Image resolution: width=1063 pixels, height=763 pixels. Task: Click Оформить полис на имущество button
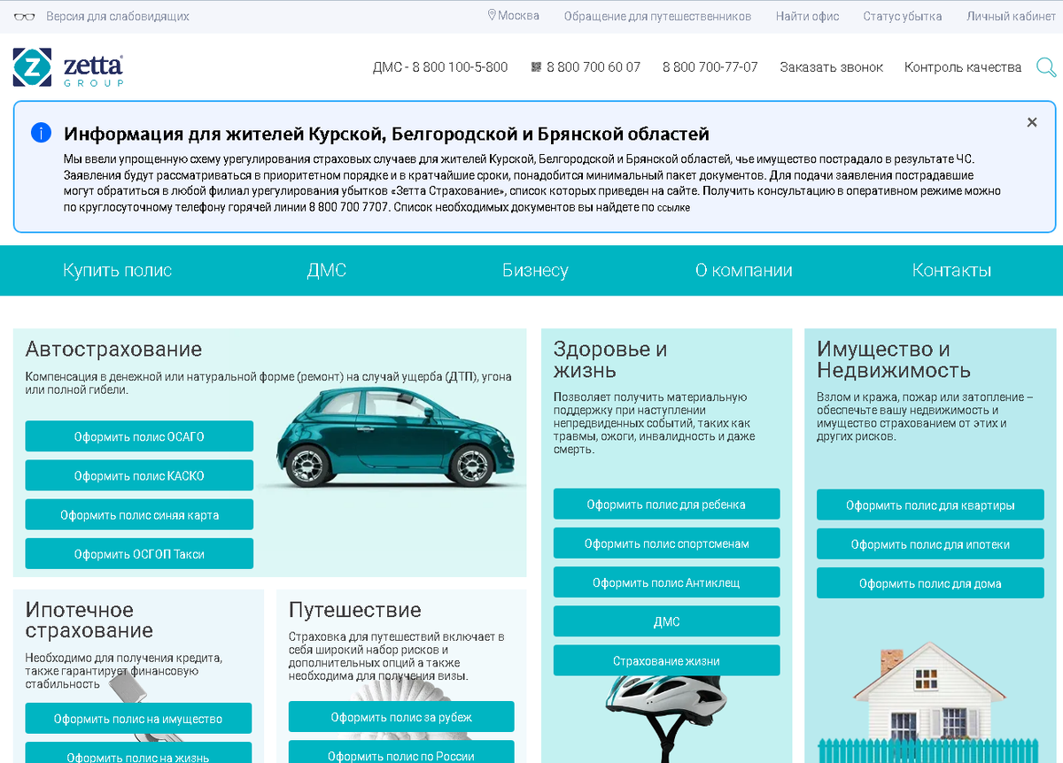click(x=138, y=718)
